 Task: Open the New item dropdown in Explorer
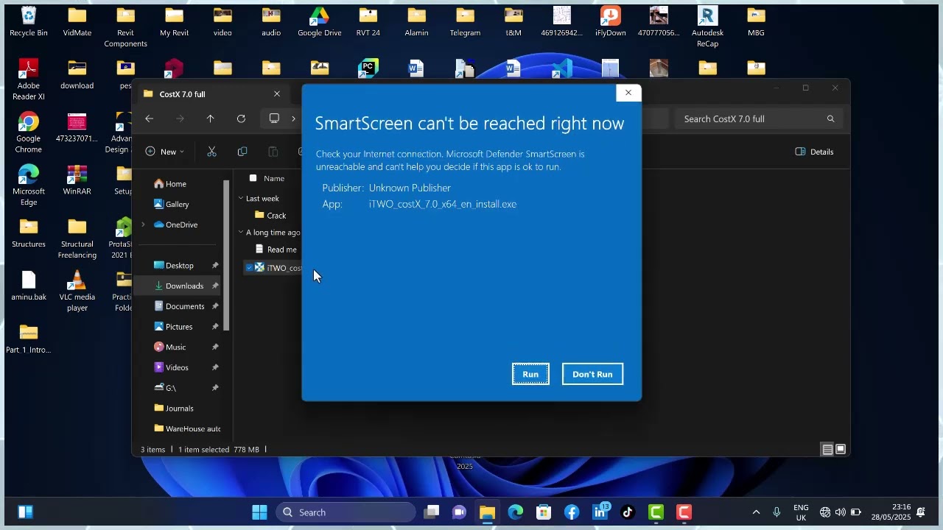(x=165, y=152)
